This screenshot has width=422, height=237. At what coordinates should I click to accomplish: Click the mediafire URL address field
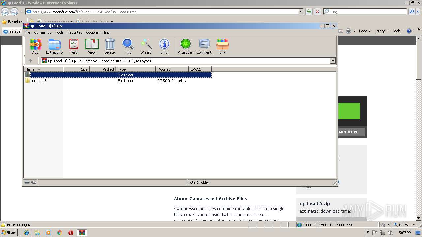point(162,12)
